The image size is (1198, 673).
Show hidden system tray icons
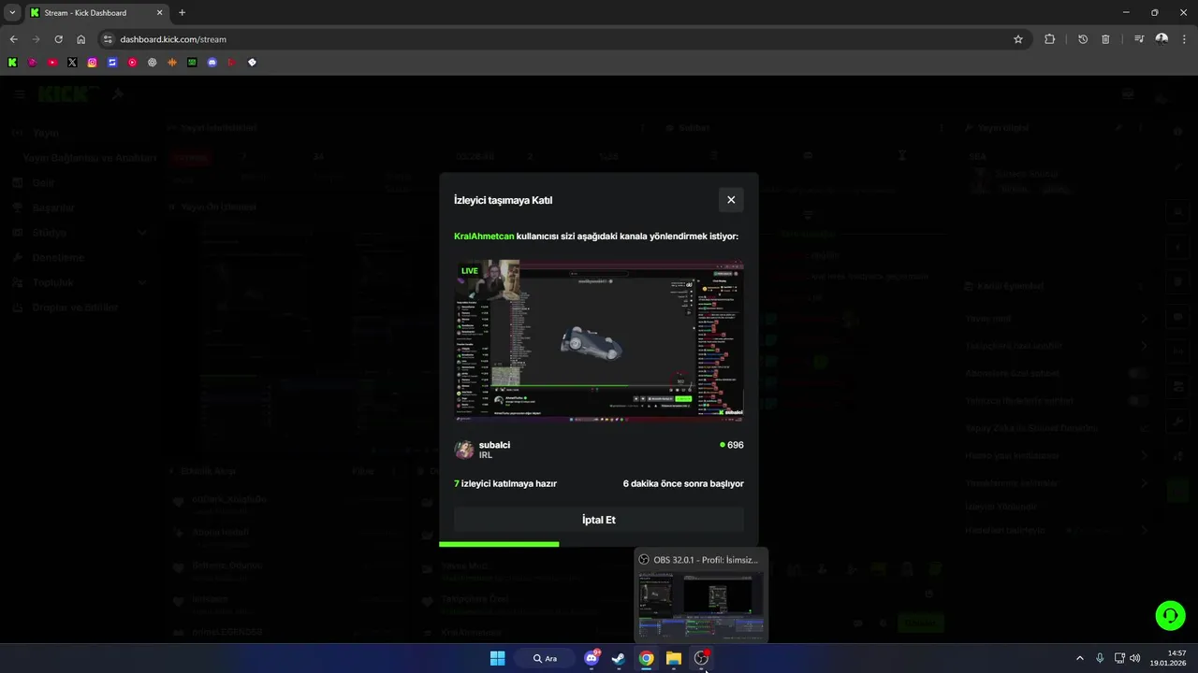(1079, 658)
